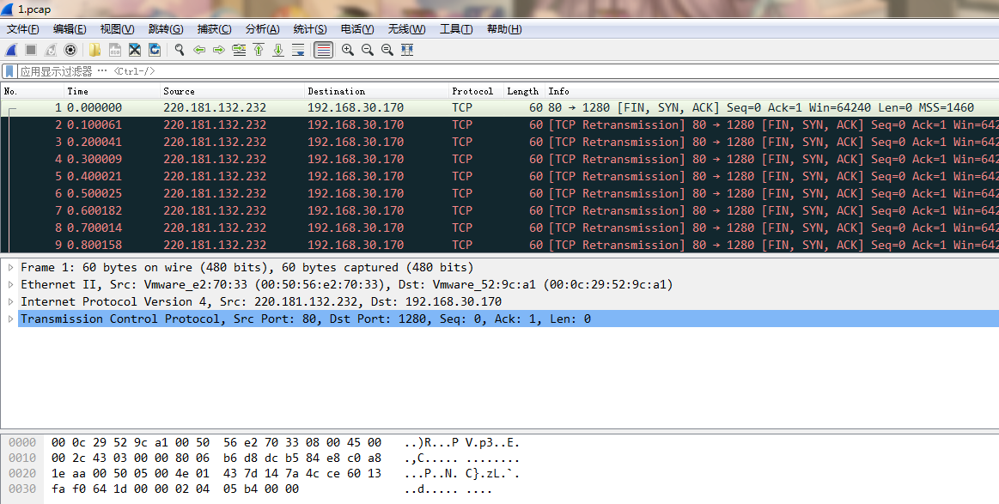Open the 工具(T) menu
Image resolution: width=999 pixels, height=504 pixels.
456,28
